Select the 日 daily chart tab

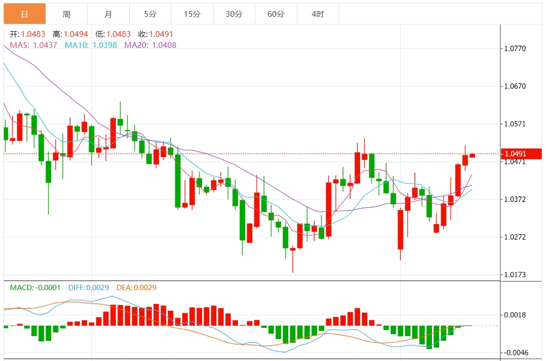tap(25, 14)
